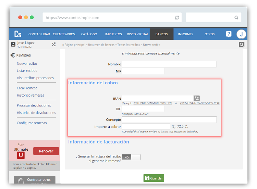This screenshot has width=257, height=189.
Task: Open the Disco Virtual menu
Action: [x=137, y=34]
